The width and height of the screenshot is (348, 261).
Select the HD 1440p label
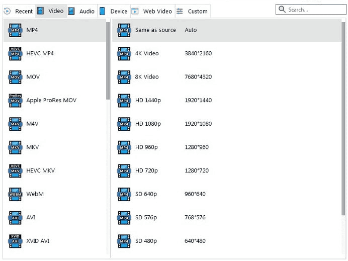(x=148, y=100)
